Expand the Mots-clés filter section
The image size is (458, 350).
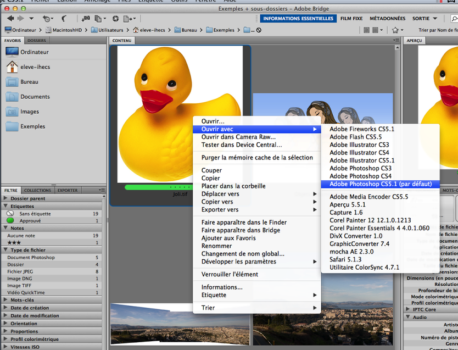coord(5,300)
